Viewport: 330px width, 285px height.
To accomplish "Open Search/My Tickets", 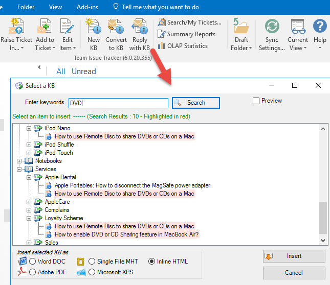I will pos(190,22).
